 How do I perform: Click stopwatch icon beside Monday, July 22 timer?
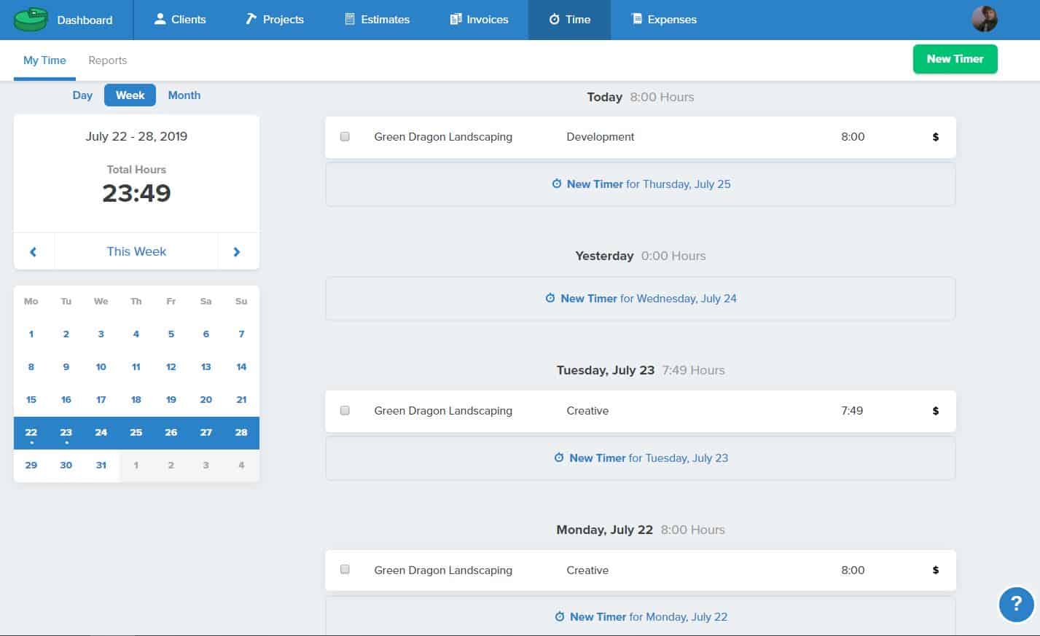(x=560, y=616)
